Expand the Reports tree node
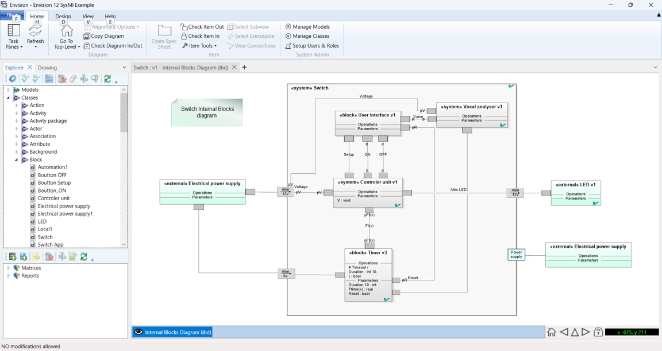The height and width of the screenshot is (351, 662). pos(9,276)
